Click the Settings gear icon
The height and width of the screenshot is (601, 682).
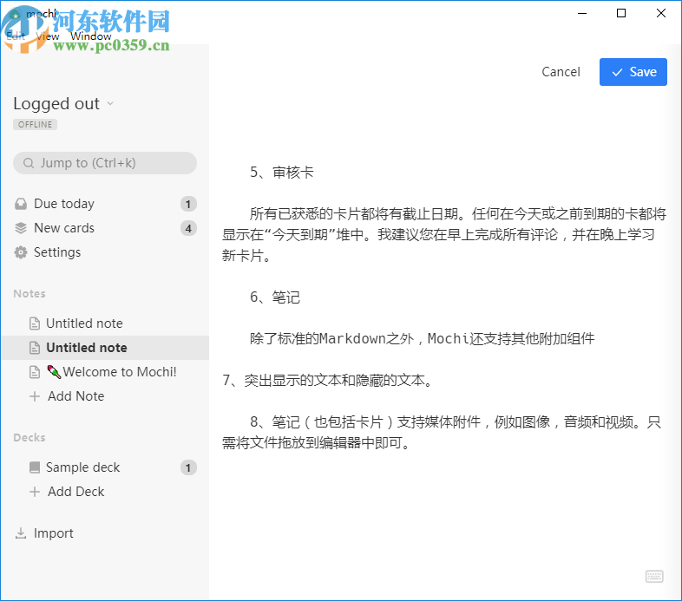pyautogui.click(x=21, y=252)
